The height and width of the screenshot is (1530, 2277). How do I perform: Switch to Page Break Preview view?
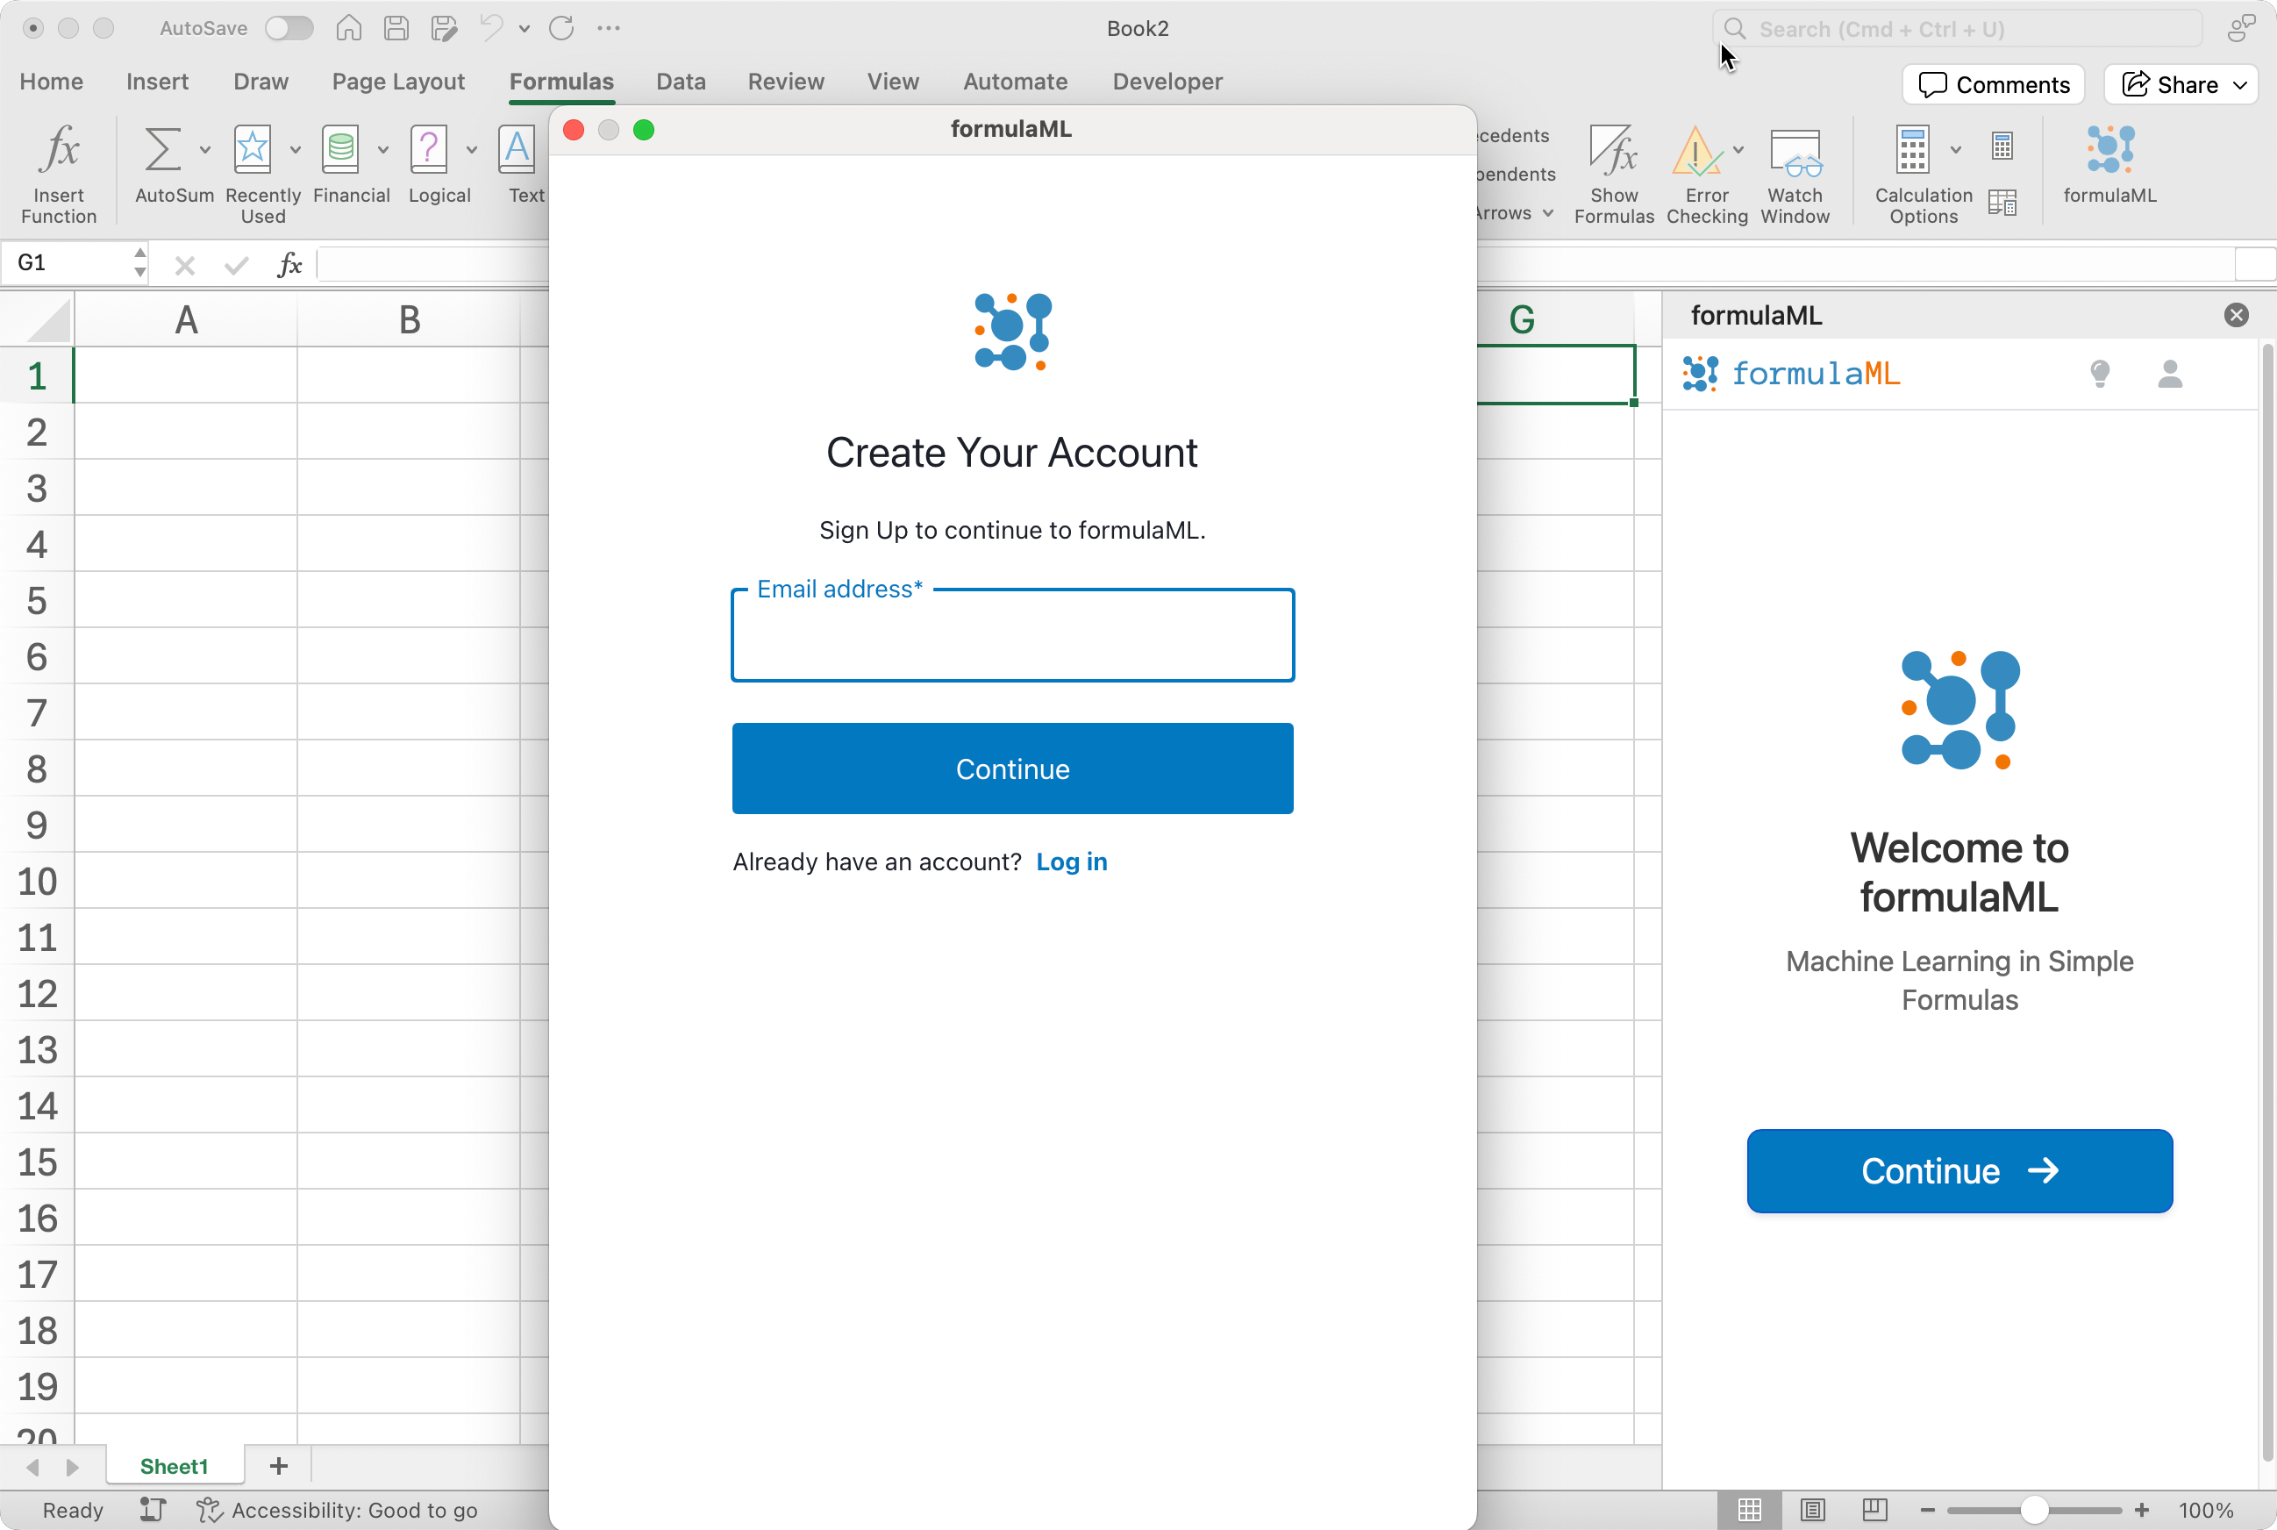click(1874, 1510)
